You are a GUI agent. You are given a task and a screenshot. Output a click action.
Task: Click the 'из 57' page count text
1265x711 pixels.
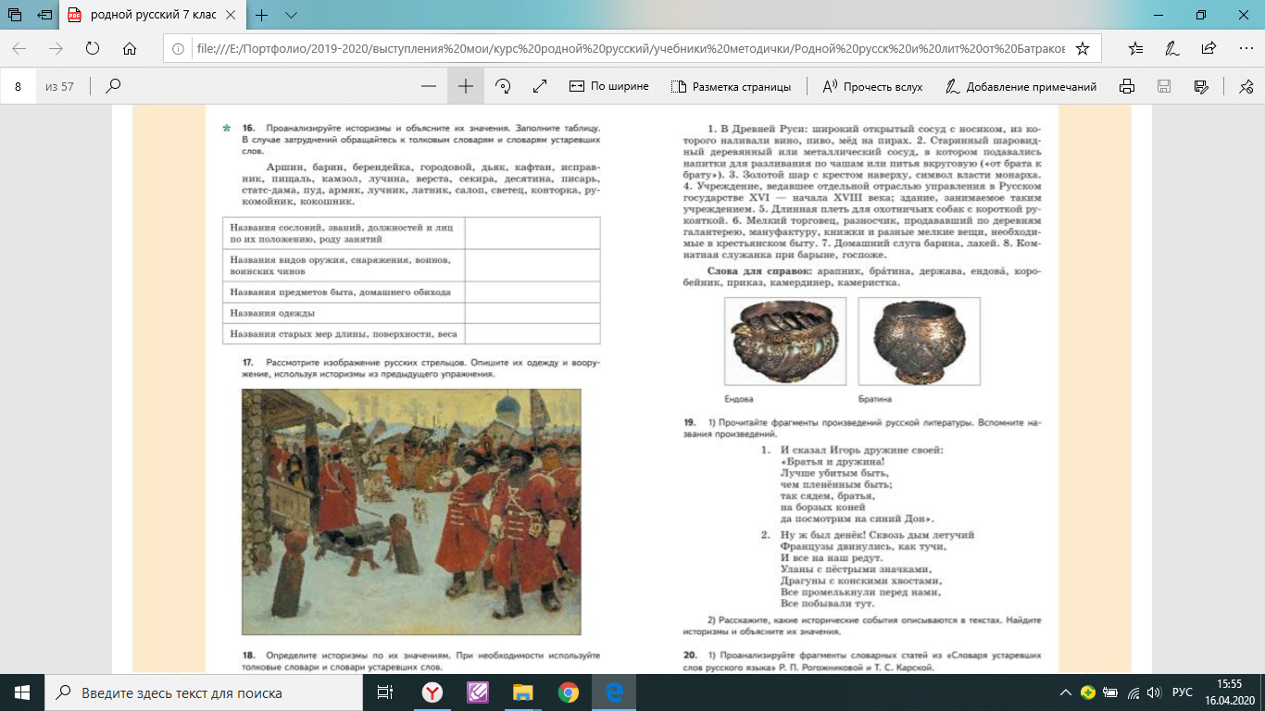[59, 86]
